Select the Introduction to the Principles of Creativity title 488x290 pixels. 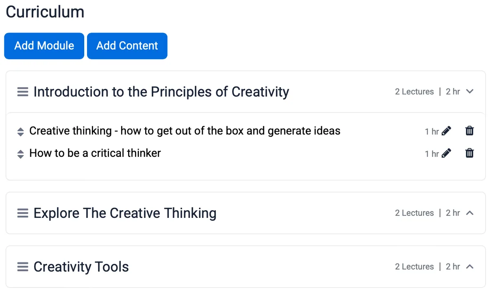pos(161,92)
